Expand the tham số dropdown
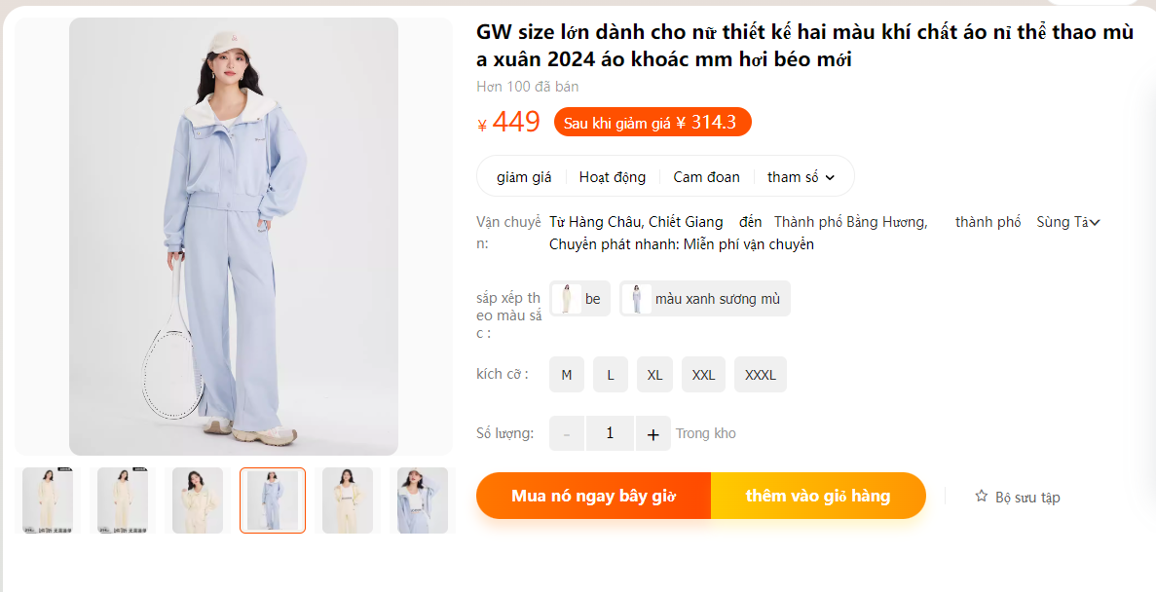Image resolution: width=1156 pixels, height=592 pixels. coord(801,177)
